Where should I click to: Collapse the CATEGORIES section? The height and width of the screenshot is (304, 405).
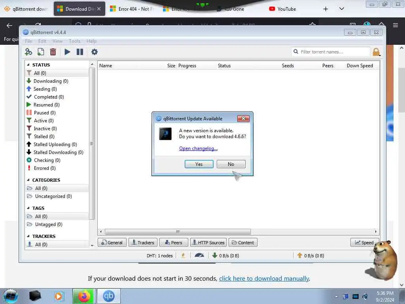click(28, 180)
